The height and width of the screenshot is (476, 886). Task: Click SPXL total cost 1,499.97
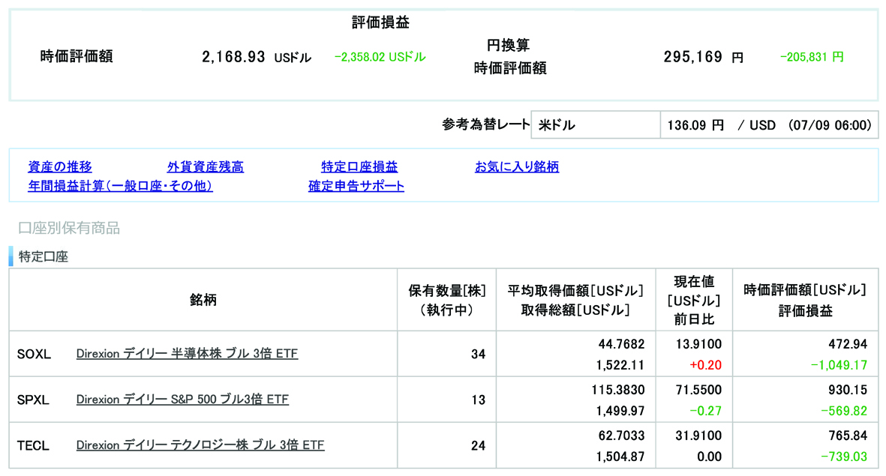click(x=620, y=411)
